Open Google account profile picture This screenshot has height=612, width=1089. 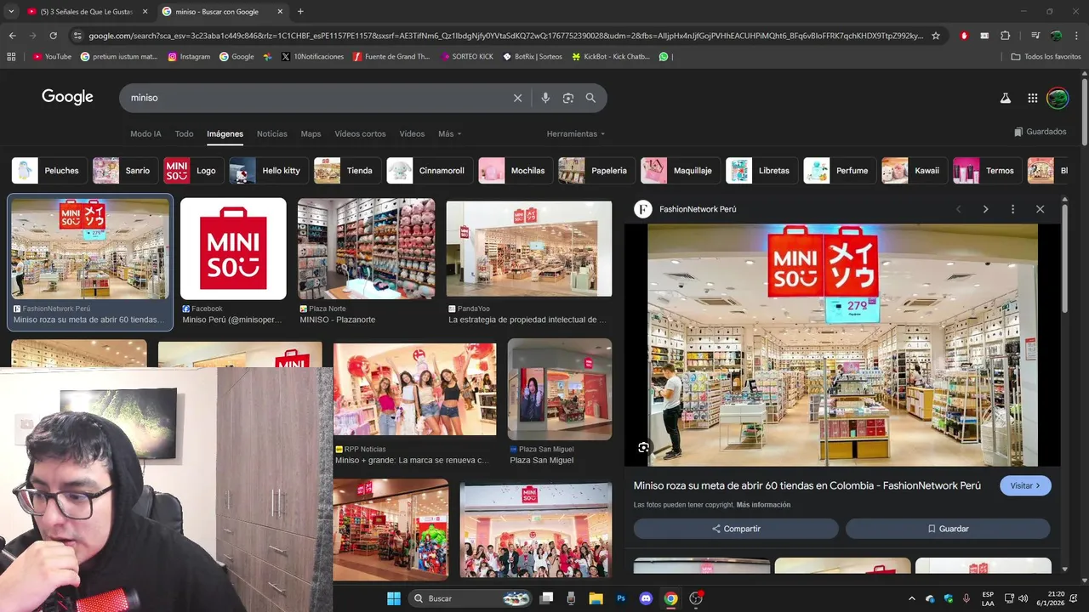[x=1058, y=98]
